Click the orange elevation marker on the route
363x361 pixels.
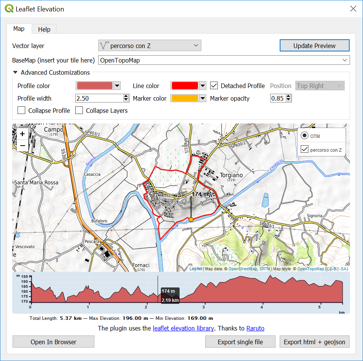tap(191, 220)
